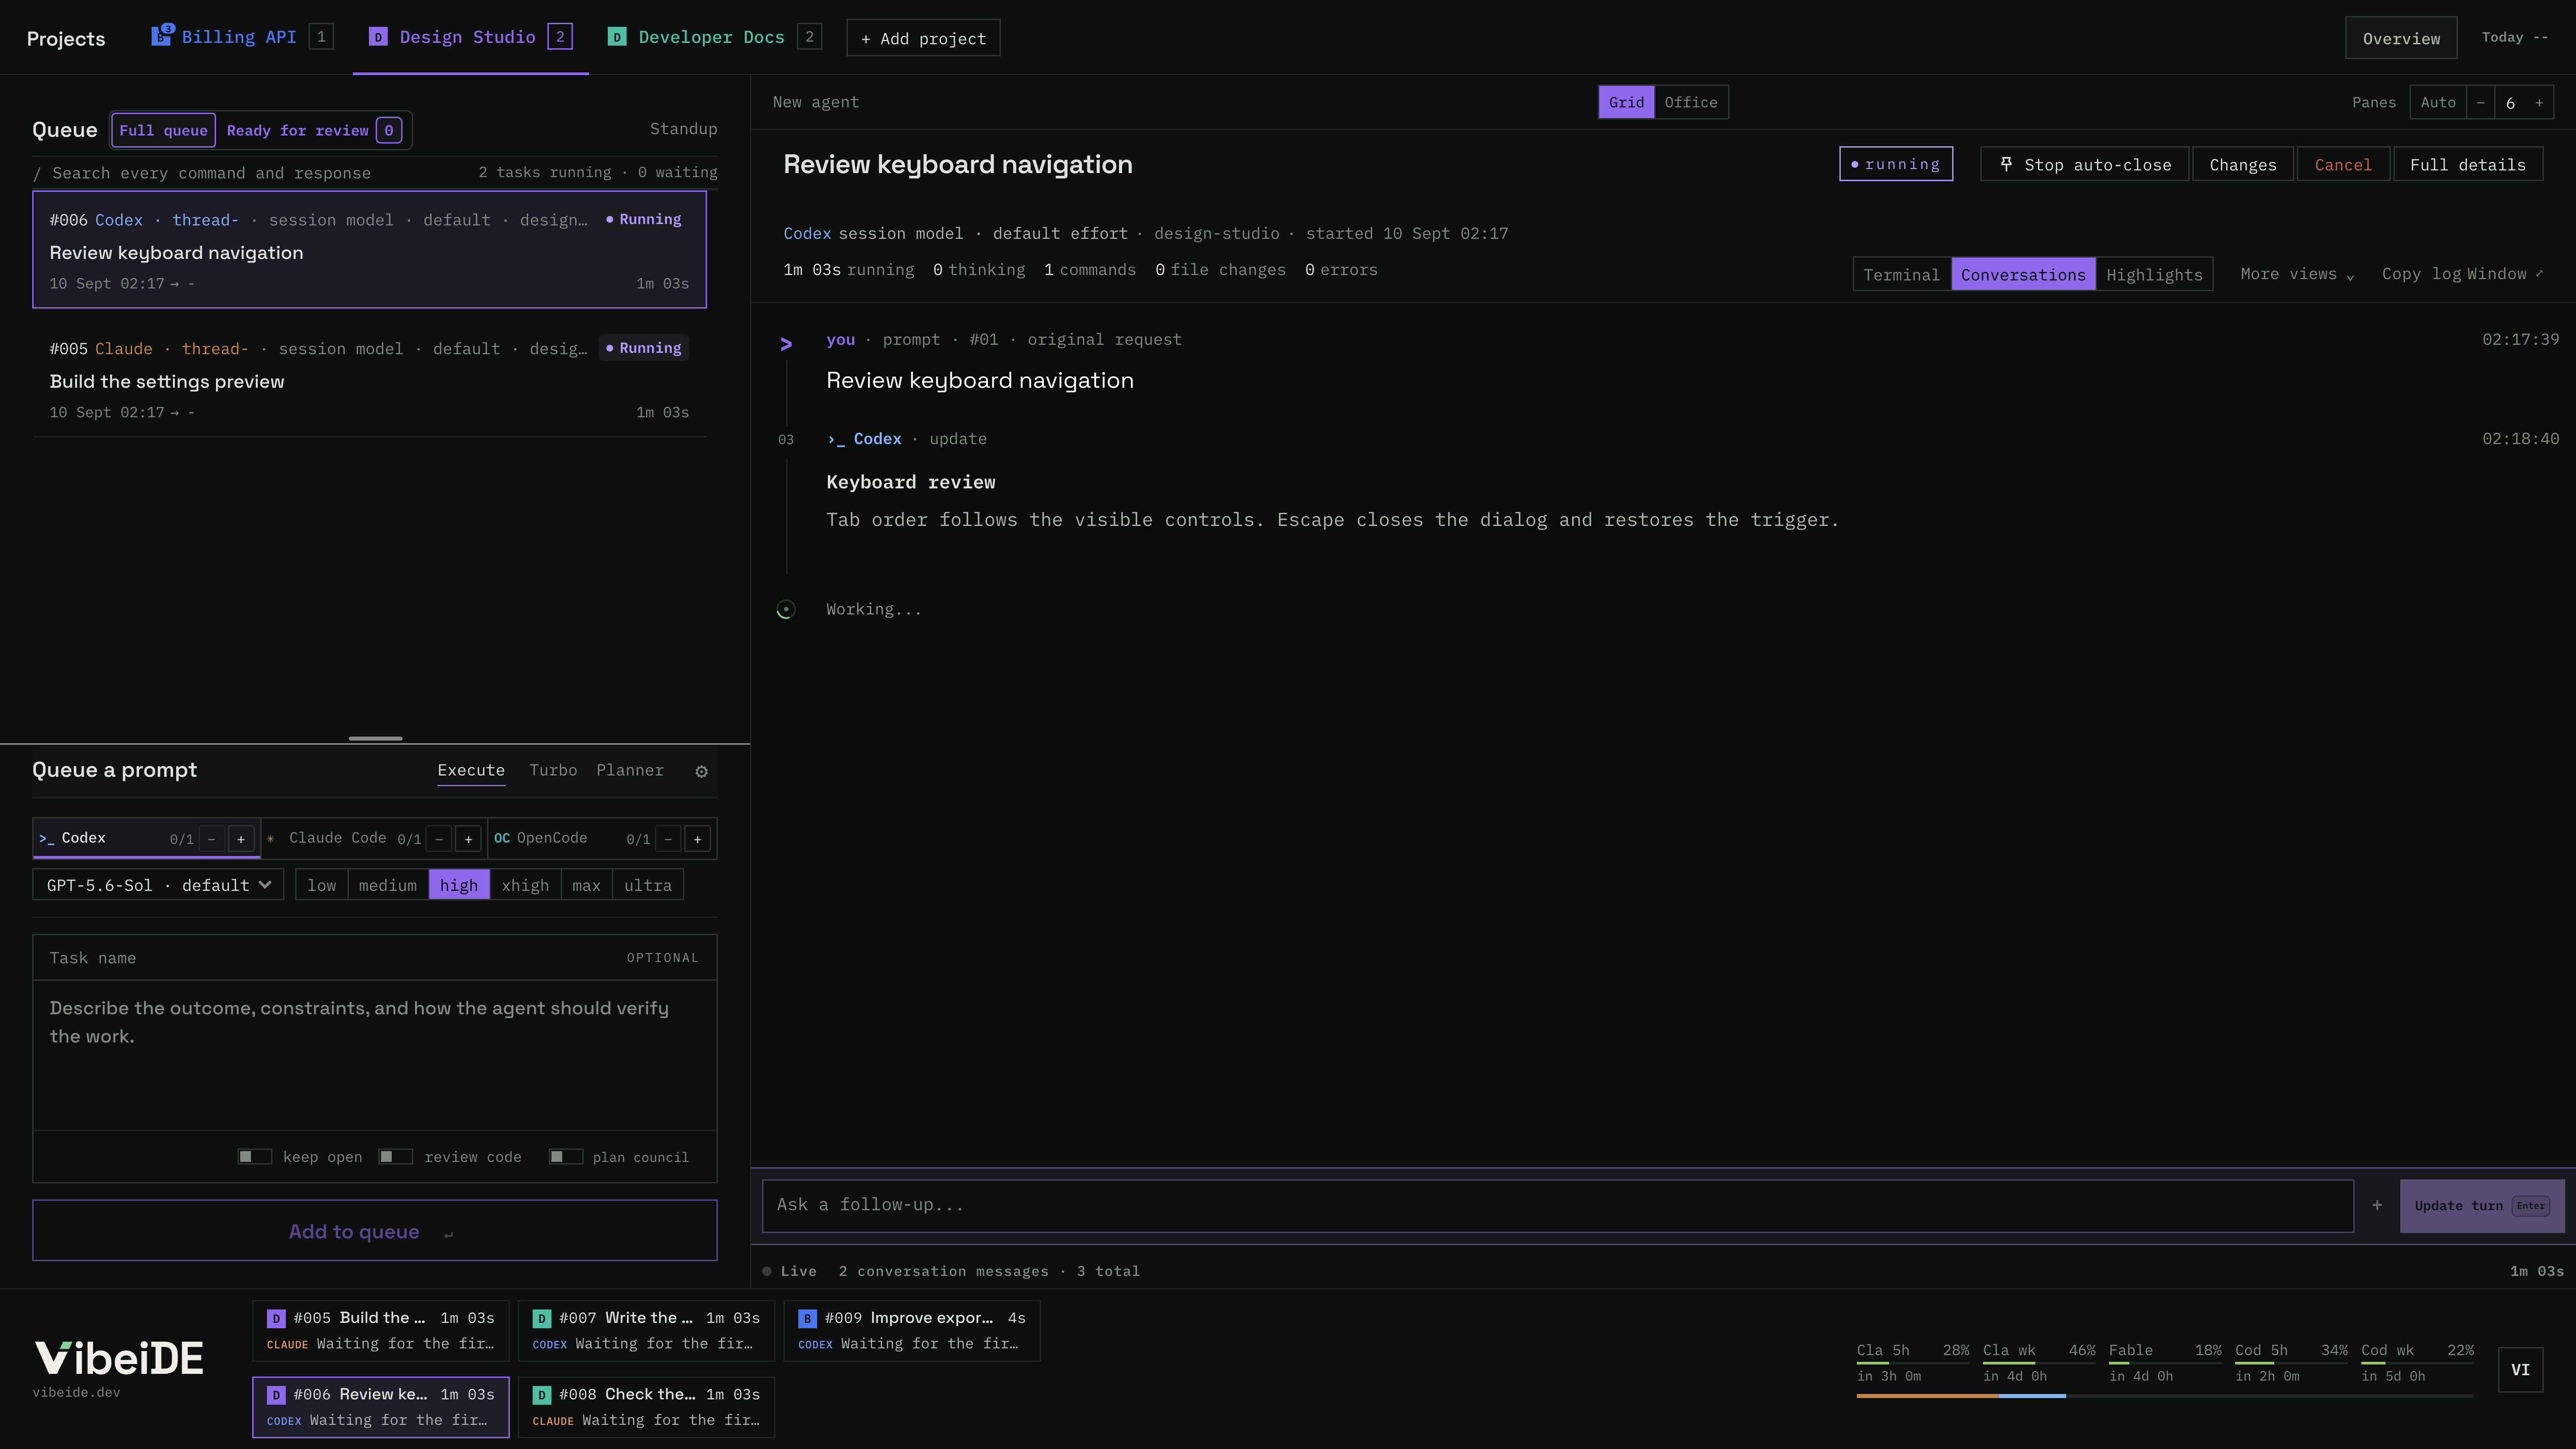This screenshot has width=2576, height=1449.
Task: Select xhigh effort level
Action: pos(525,885)
